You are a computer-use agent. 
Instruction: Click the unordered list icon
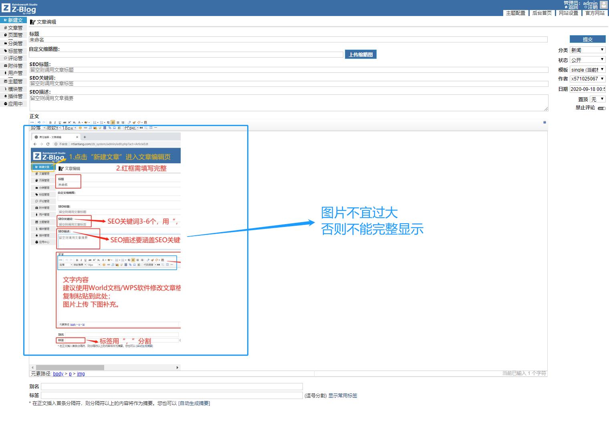[102, 122]
